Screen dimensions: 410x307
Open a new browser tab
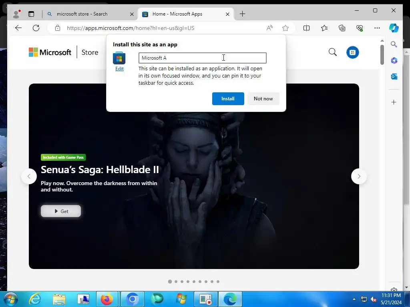[242, 14]
